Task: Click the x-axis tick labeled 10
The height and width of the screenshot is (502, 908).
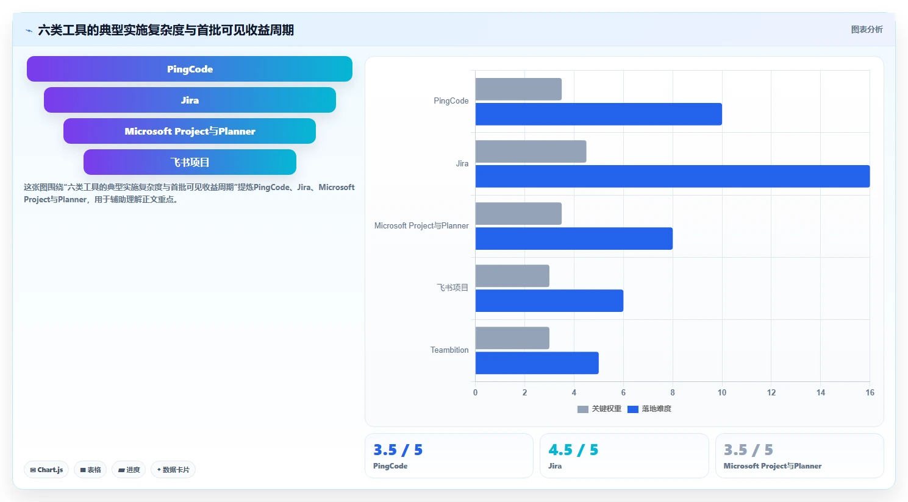Action: pos(722,392)
